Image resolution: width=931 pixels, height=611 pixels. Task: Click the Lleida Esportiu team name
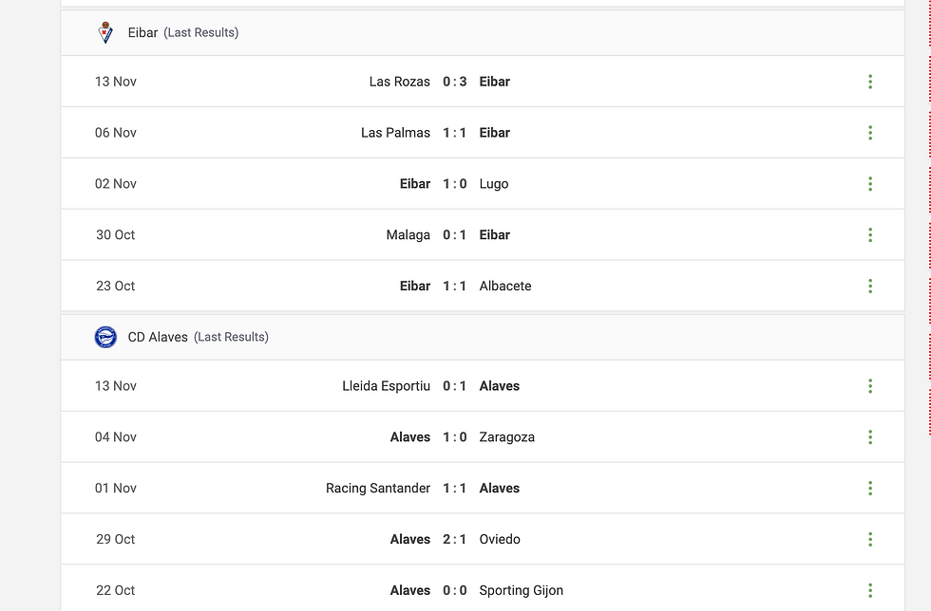pyautogui.click(x=386, y=386)
